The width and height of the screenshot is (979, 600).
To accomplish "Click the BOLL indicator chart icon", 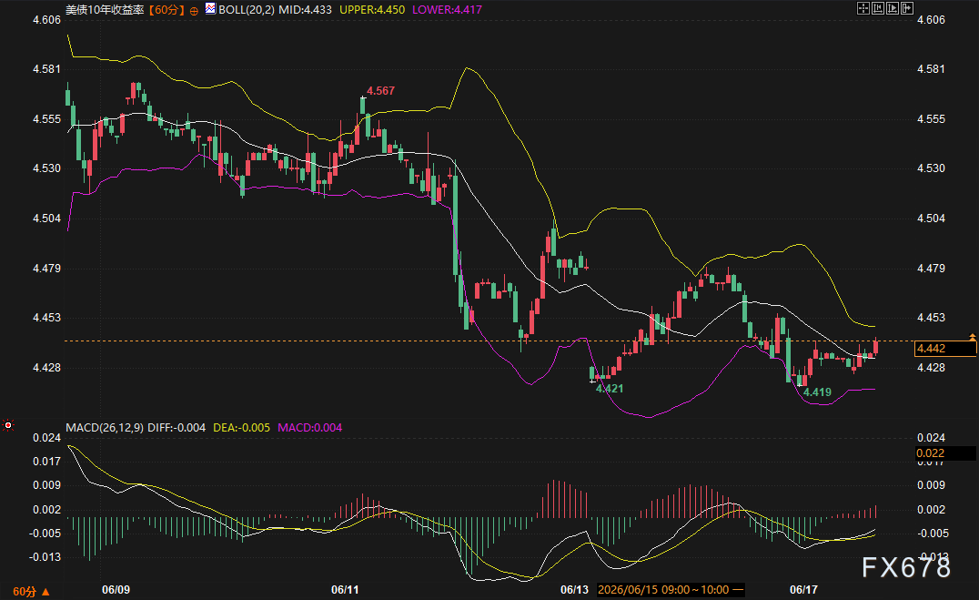I will pos(210,9).
